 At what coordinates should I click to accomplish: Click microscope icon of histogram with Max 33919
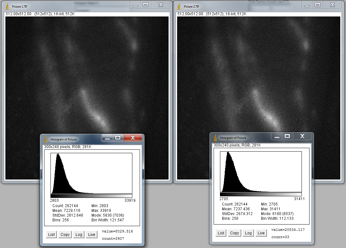(x=46, y=139)
